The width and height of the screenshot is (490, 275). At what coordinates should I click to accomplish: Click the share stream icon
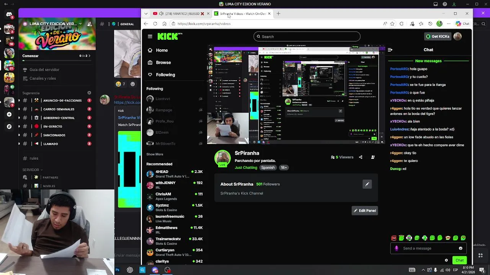(x=361, y=157)
